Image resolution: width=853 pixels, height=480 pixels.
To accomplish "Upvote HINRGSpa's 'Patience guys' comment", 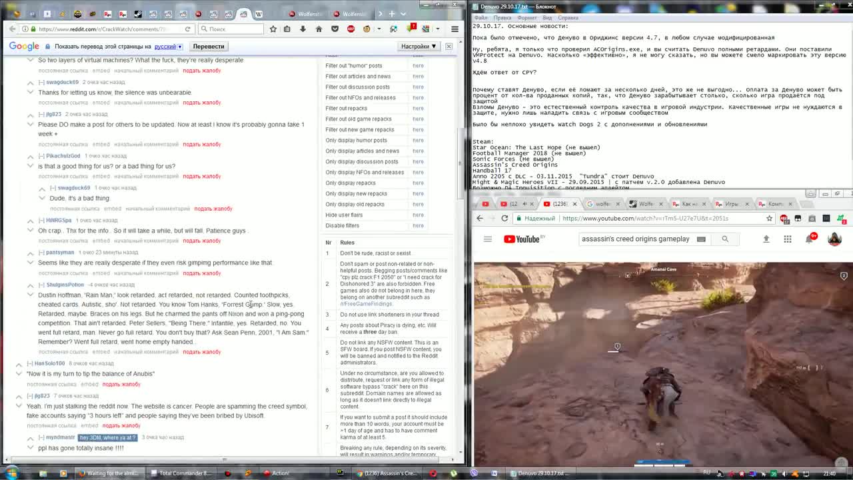I will (31, 221).
